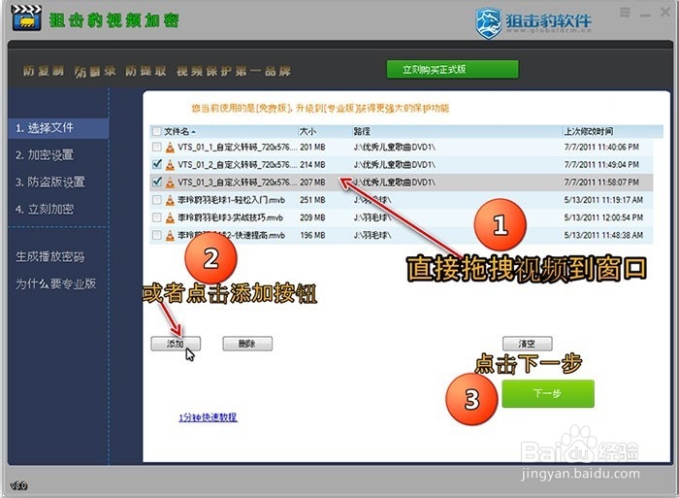Select file name 李玲蔚羽毛球1-轻松入门.rmvb
Screen dimensions: 679x498
click(231, 200)
